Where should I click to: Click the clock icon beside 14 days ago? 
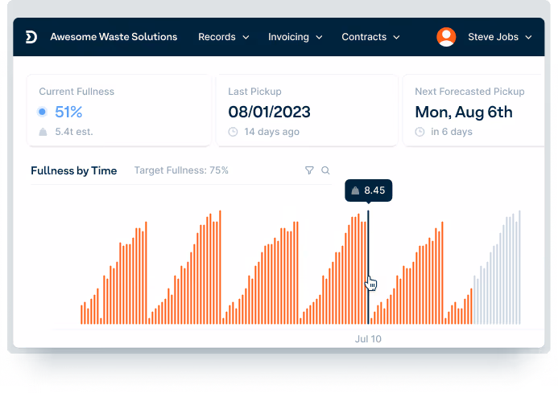pos(233,132)
